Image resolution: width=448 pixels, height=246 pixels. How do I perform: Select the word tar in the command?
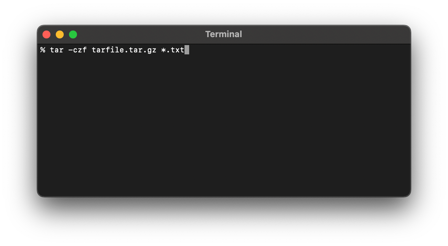57,50
